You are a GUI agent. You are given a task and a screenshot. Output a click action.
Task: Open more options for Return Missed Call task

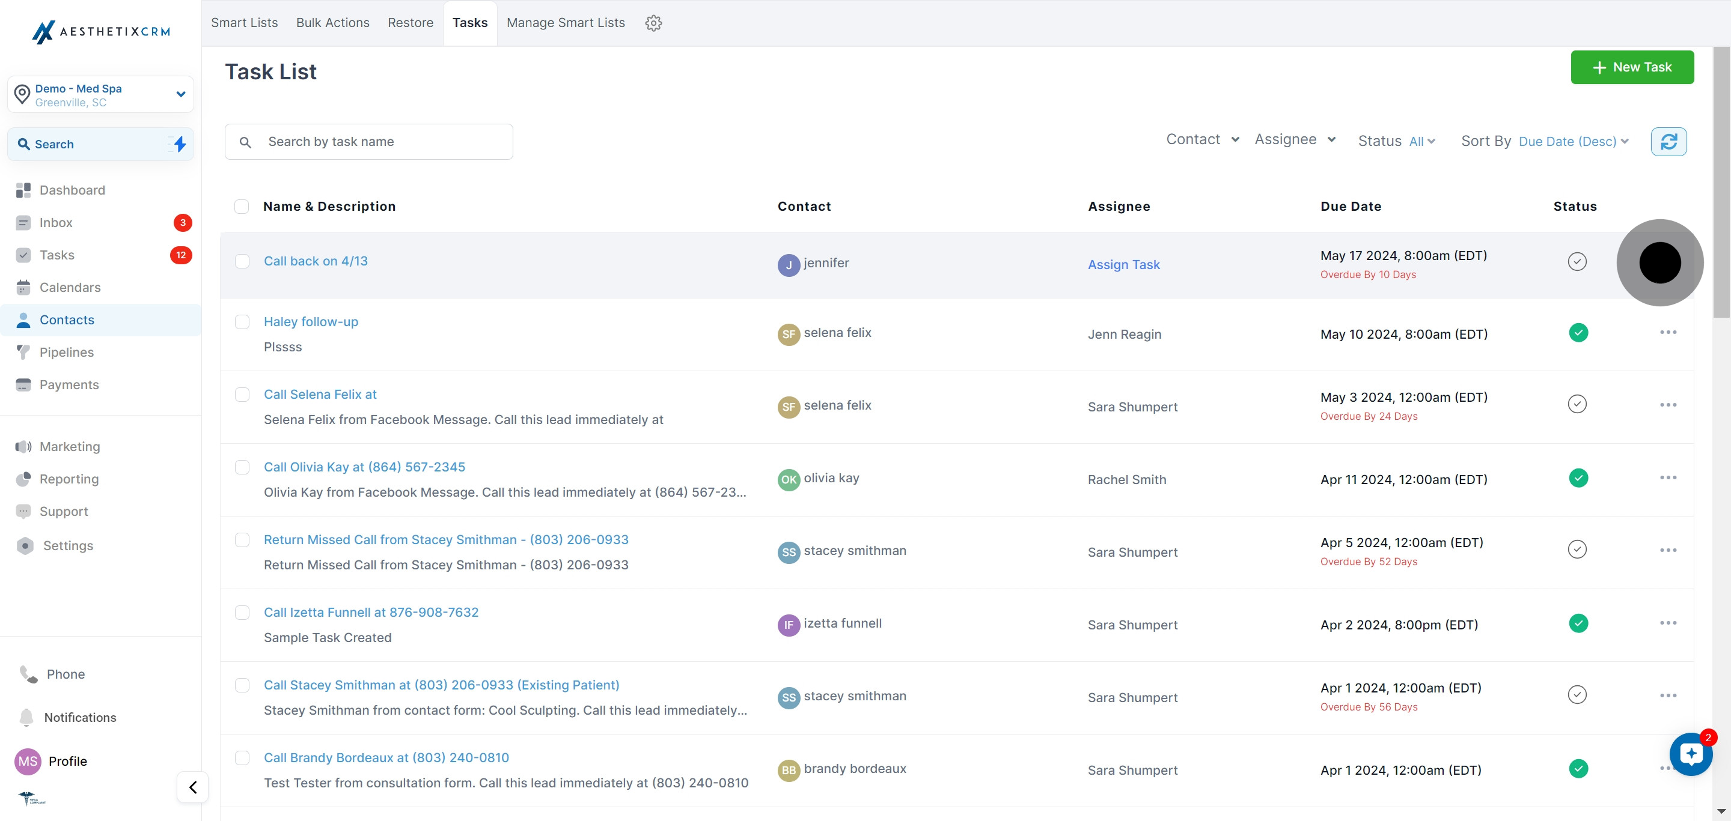coord(1668,550)
